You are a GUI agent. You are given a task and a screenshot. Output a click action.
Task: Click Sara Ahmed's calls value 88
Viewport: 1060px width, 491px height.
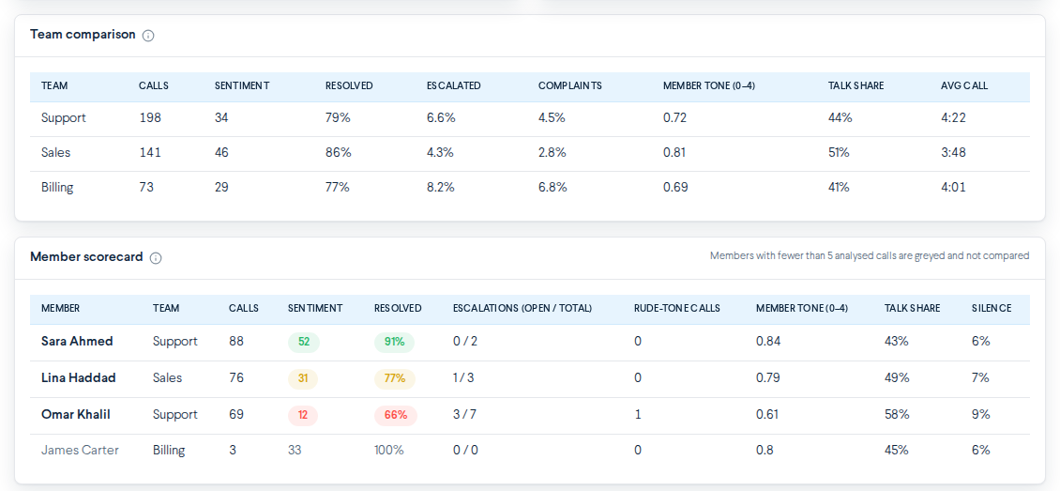(236, 342)
